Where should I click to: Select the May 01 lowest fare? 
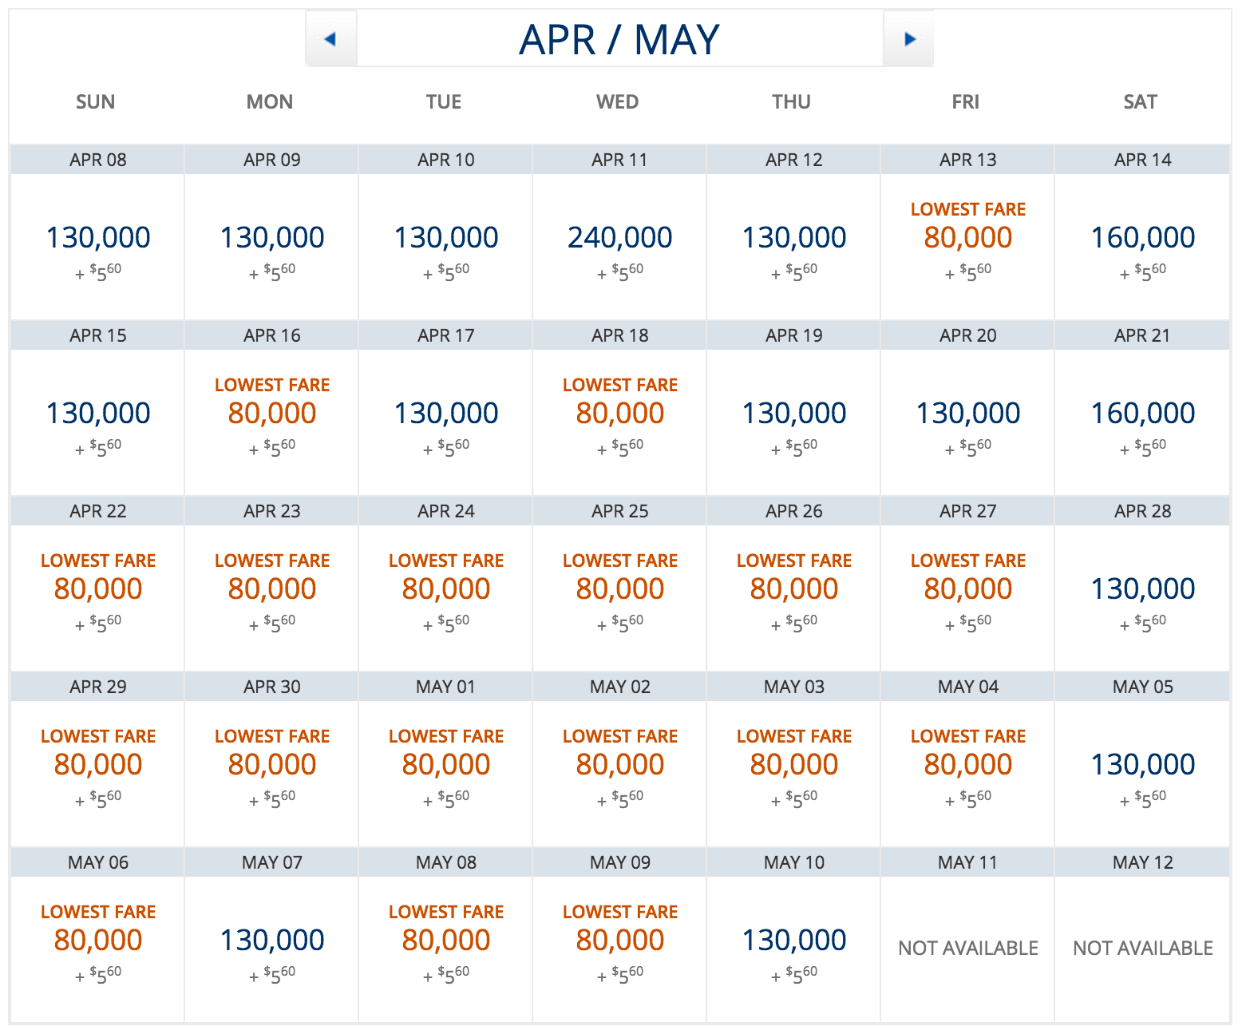click(x=445, y=765)
